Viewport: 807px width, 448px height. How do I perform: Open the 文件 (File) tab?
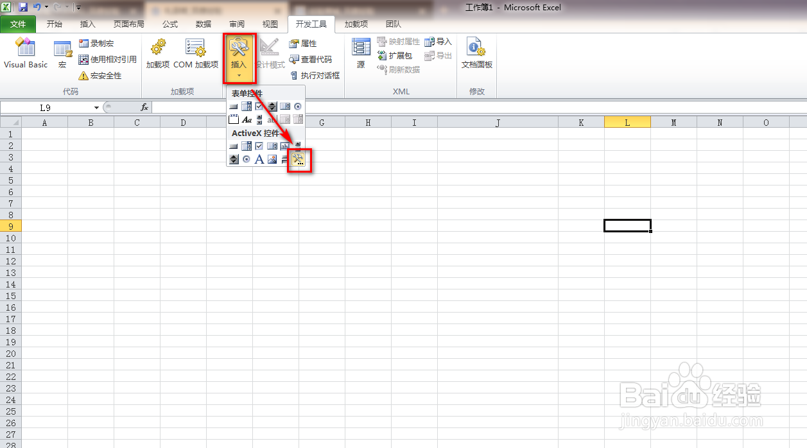(18, 24)
